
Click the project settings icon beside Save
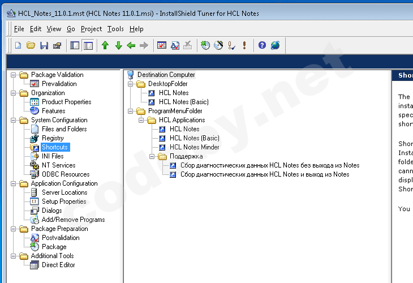[x=57, y=45]
